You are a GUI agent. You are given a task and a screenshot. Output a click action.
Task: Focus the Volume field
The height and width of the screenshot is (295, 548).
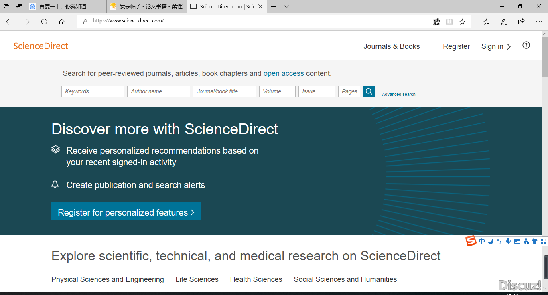[x=277, y=91]
